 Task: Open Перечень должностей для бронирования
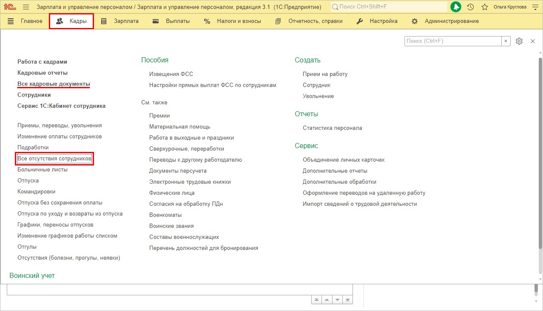[204, 248]
